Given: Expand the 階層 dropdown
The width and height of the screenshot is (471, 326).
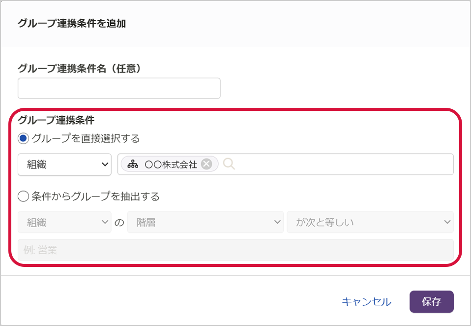Looking at the screenshot, I should click(205, 222).
